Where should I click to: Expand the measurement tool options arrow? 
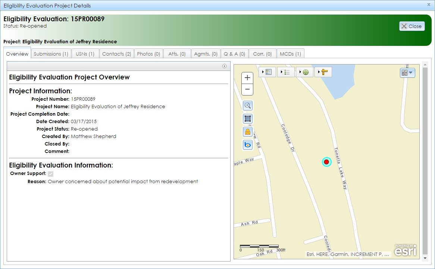[318, 72]
